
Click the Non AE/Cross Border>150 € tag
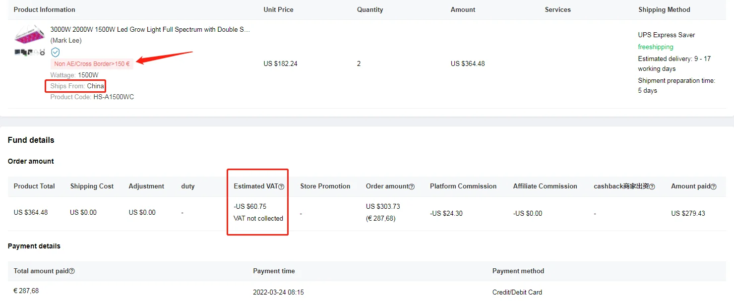point(92,64)
